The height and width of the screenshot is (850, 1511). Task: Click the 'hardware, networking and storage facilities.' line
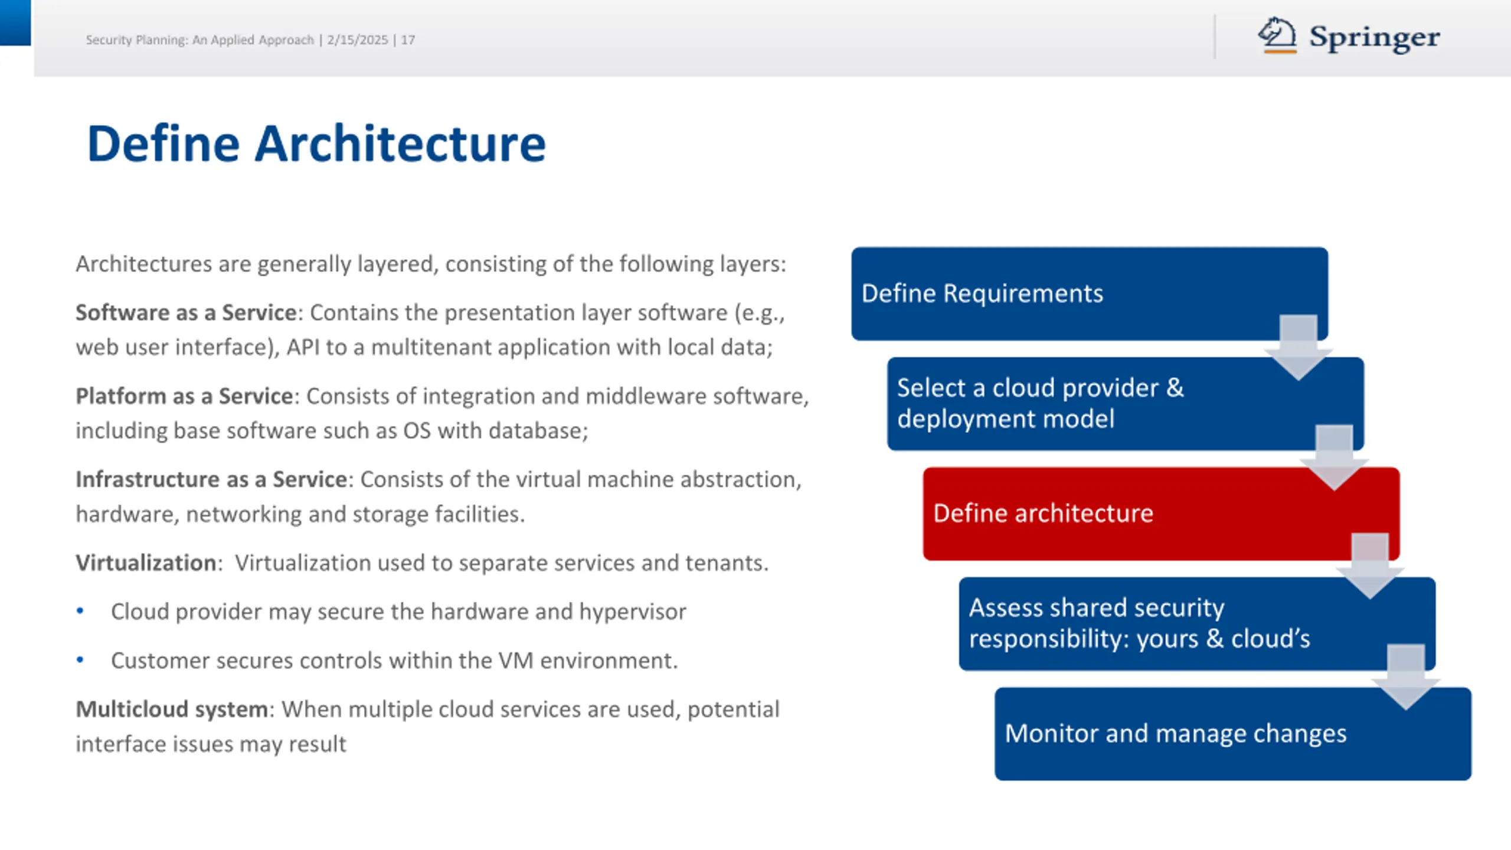pyautogui.click(x=300, y=514)
